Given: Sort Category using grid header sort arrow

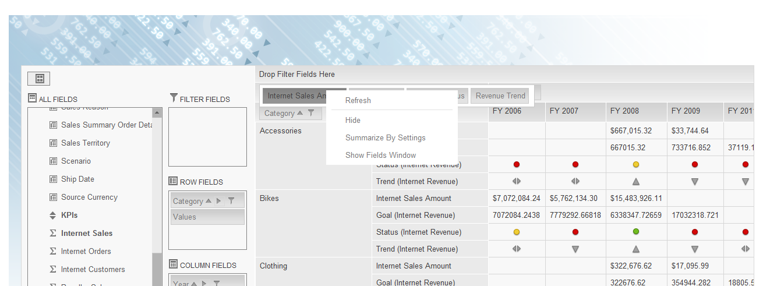Looking at the screenshot, I should click(300, 113).
